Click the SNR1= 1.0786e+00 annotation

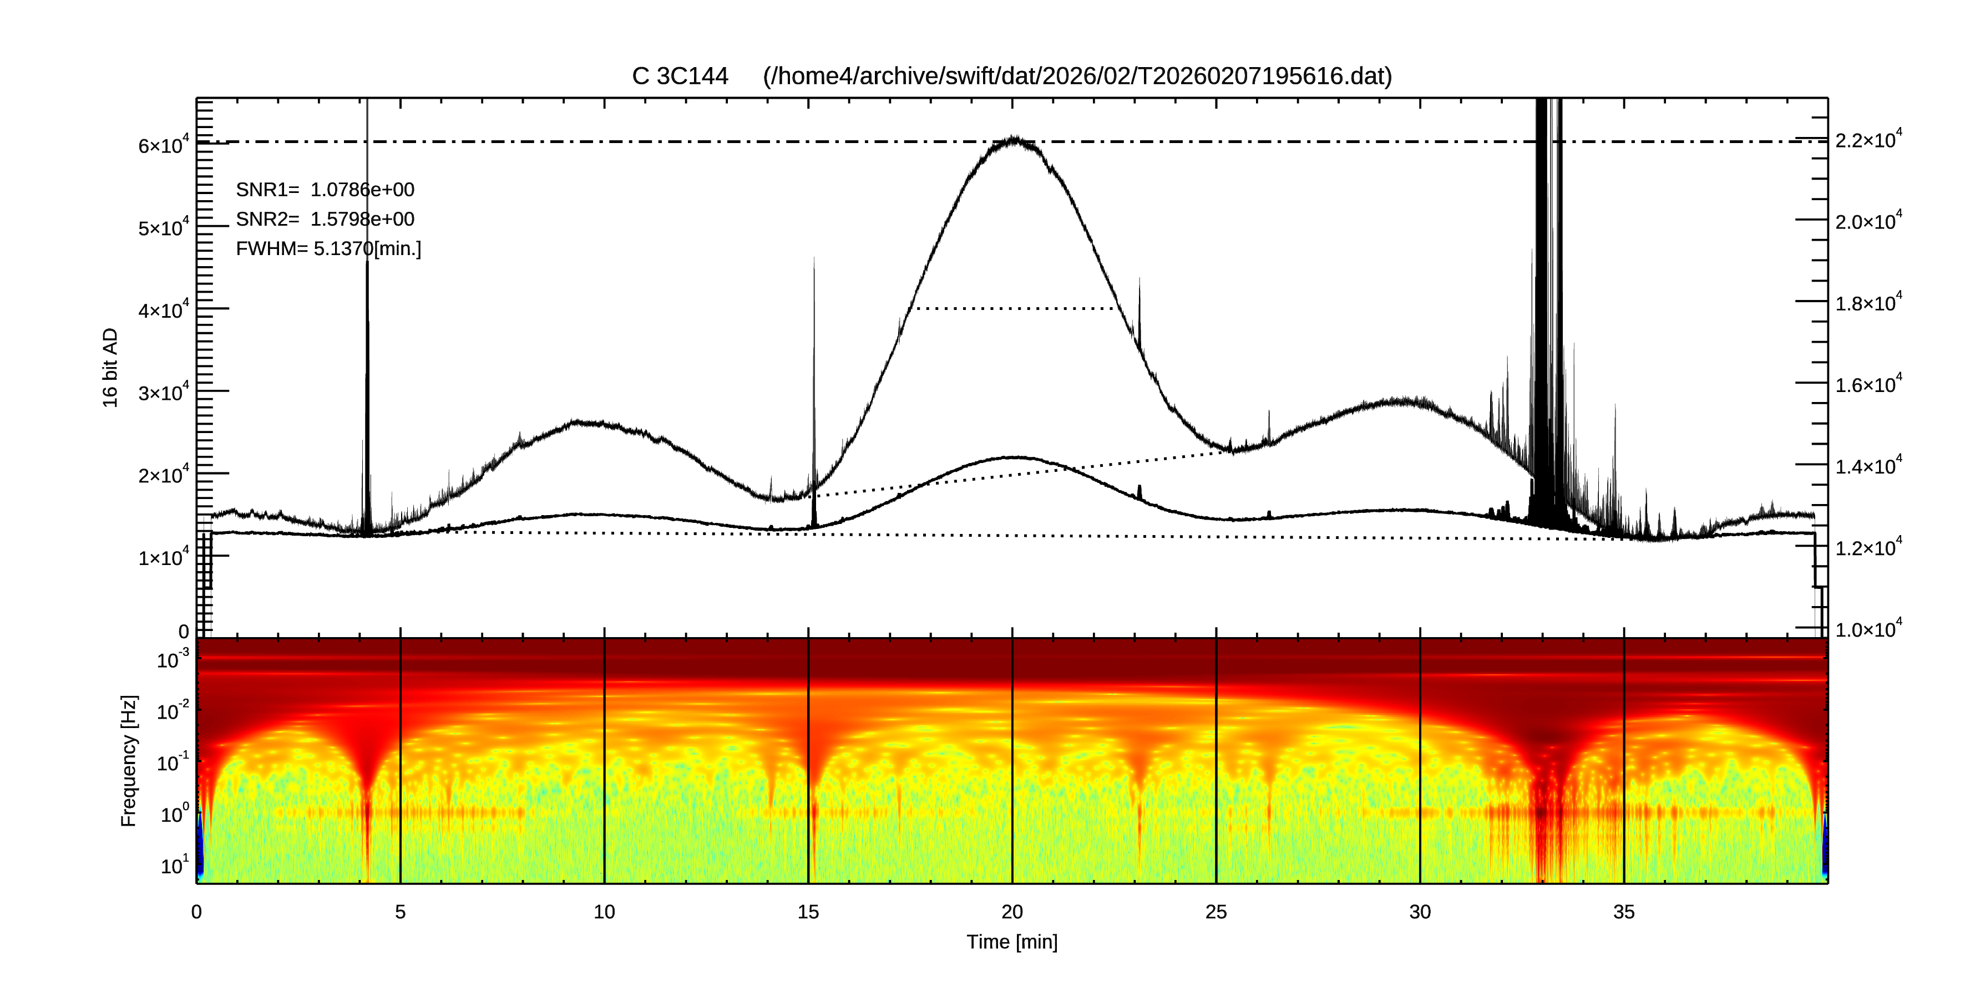pos(325,190)
